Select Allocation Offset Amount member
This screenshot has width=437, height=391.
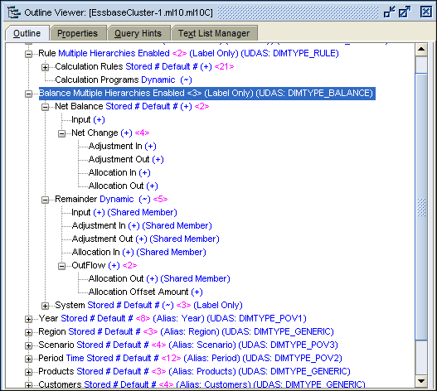coord(145,292)
